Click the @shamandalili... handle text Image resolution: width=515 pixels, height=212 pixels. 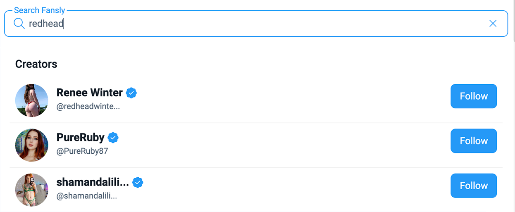[87, 196]
